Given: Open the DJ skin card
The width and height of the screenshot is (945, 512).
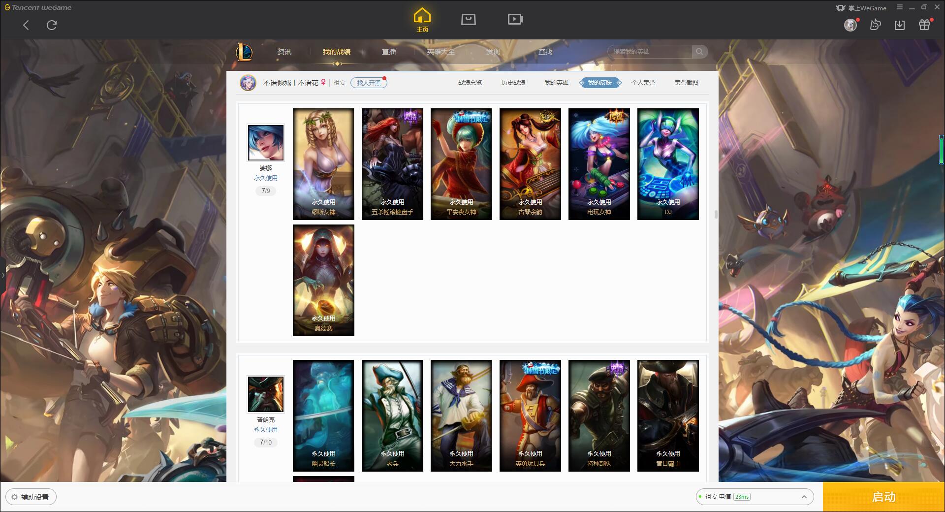Looking at the screenshot, I should pyautogui.click(x=668, y=164).
